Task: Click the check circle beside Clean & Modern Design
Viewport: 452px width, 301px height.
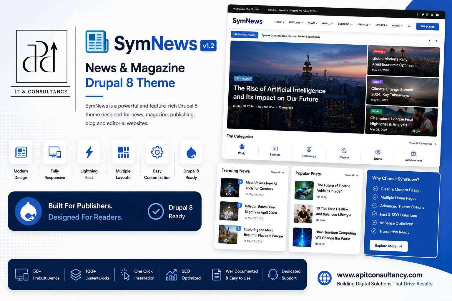Action: [375, 188]
